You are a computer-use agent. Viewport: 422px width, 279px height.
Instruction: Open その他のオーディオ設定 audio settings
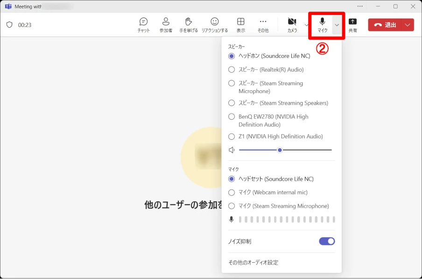pos(253,262)
